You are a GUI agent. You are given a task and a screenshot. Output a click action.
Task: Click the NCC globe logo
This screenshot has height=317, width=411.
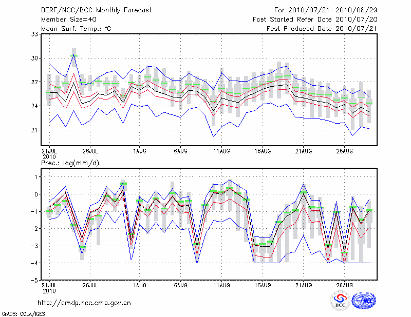(x=363, y=301)
